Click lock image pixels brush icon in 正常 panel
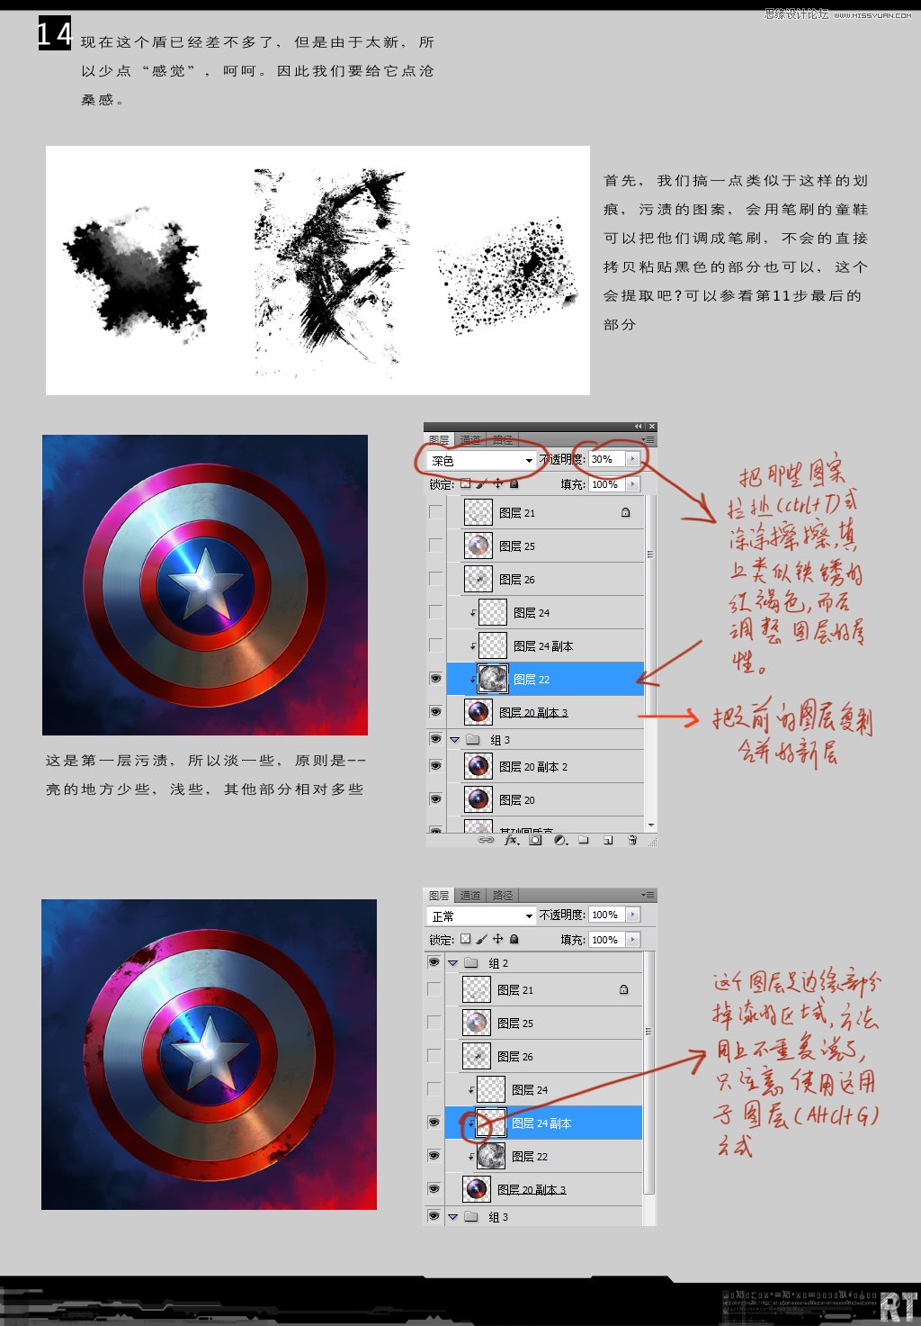Viewport: 921px width, 1326px height. (481, 939)
